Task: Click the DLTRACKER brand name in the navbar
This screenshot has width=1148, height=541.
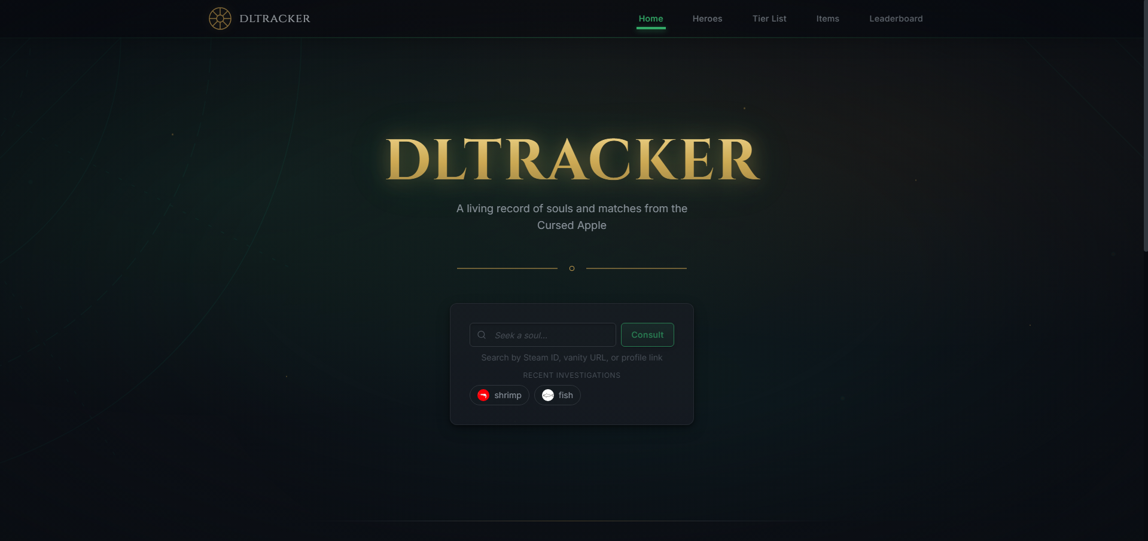Action: (275, 19)
